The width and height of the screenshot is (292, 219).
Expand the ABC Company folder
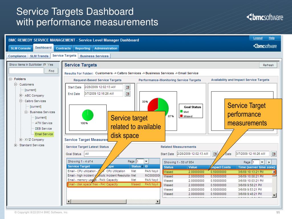coord(21,95)
